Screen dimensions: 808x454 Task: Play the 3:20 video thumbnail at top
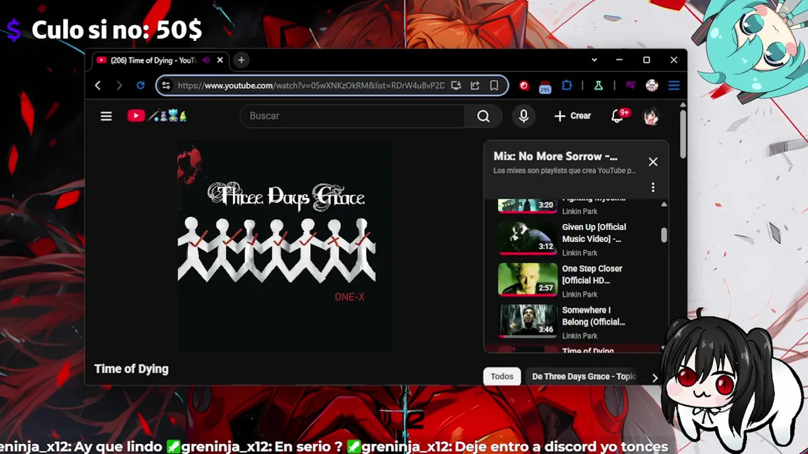tap(527, 206)
